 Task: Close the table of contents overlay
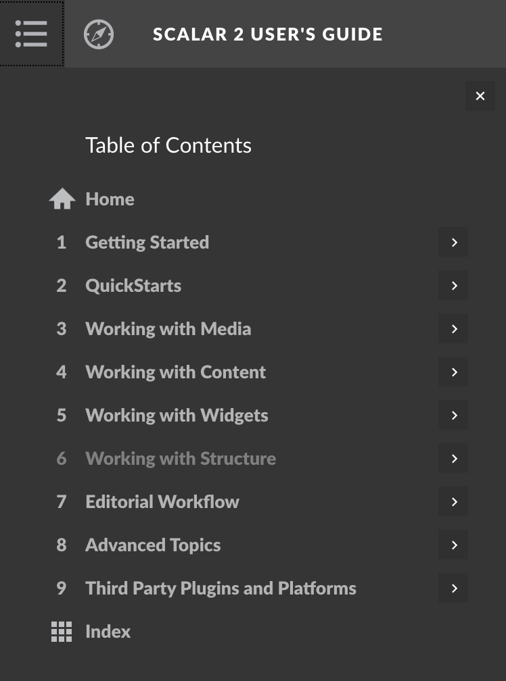tap(480, 95)
